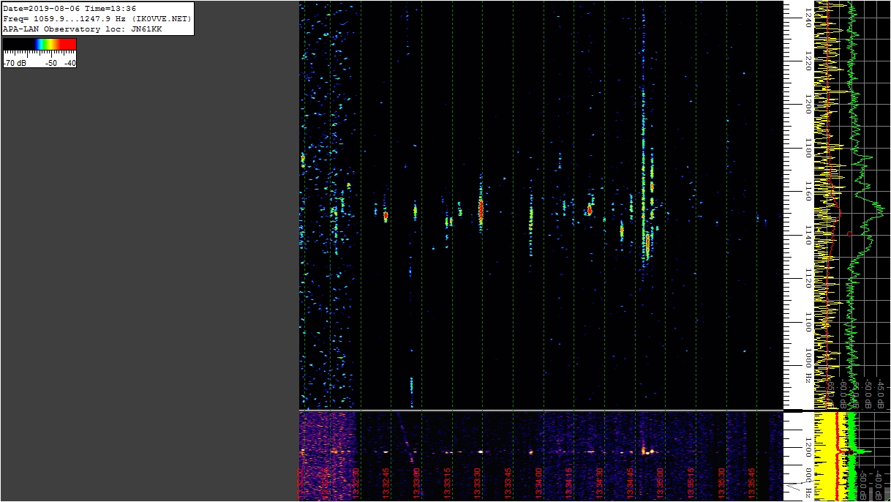Image resolution: width=891 pixels, height=502 pixels.
Task: Click the -40 label under the color scale
Action: pyautogui.click(x=69, y=63)
